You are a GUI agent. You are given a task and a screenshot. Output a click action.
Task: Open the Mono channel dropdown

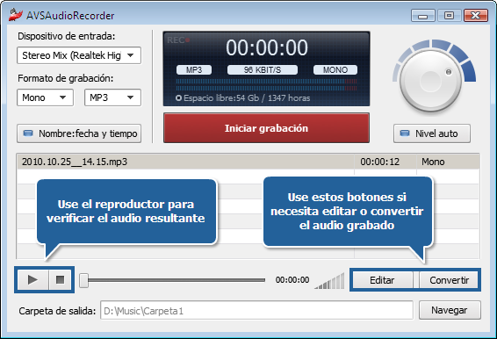click(45, 97)
